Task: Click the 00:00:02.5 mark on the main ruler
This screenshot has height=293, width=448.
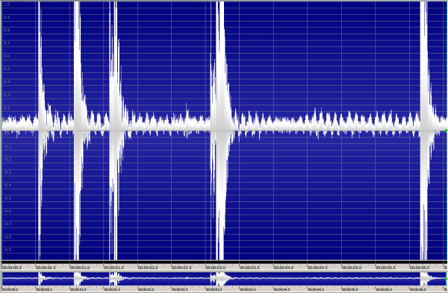Action: point(181,268)
